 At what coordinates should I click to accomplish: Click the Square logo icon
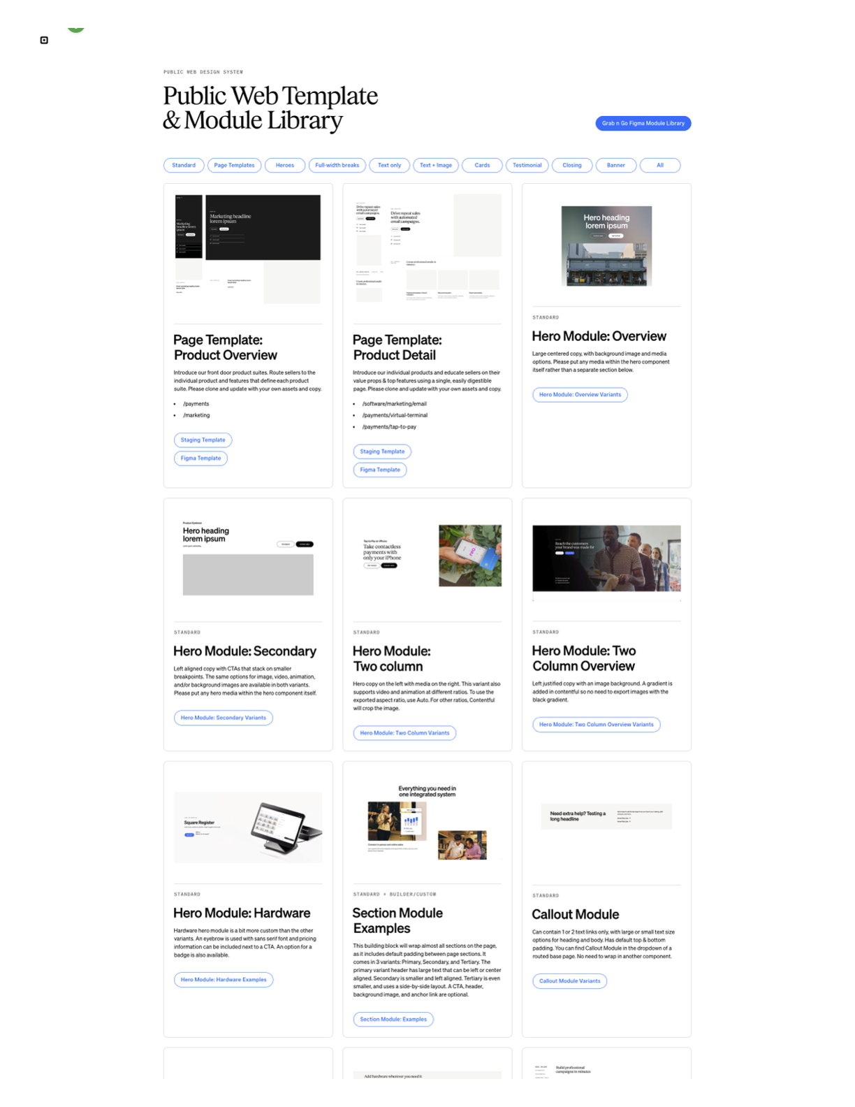pos(44,40)
